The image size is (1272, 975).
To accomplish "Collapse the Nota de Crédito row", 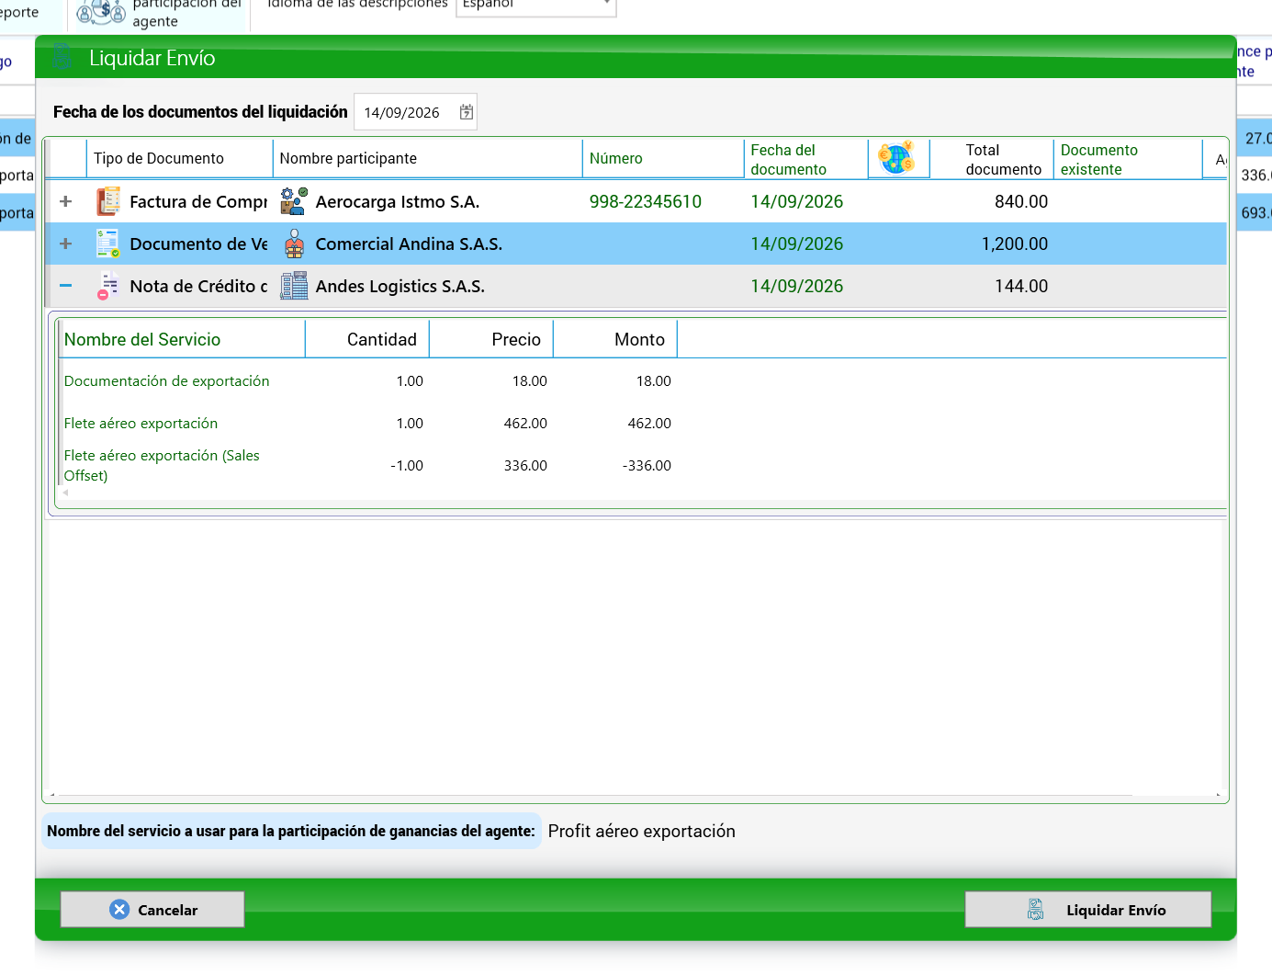I will click(66, 286).
